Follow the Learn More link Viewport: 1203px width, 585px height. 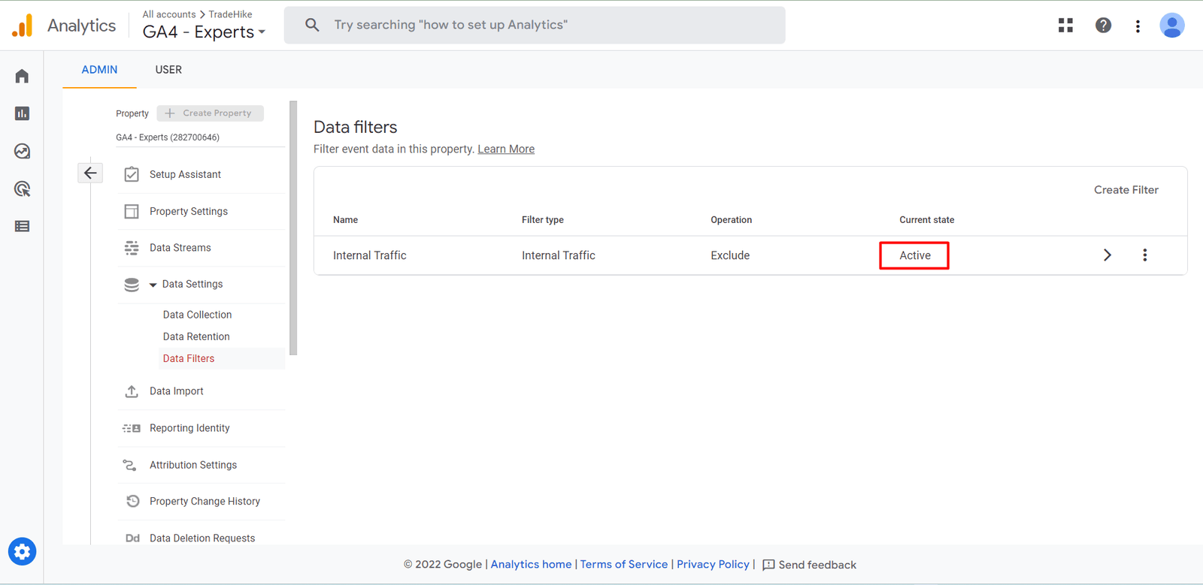tap(506, 149)
